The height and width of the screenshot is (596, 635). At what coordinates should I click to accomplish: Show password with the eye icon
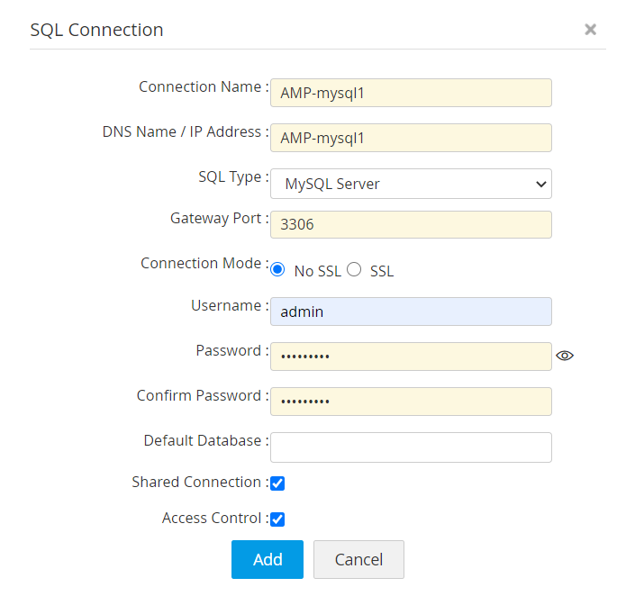pyautogui.click(x=565, y=356)
